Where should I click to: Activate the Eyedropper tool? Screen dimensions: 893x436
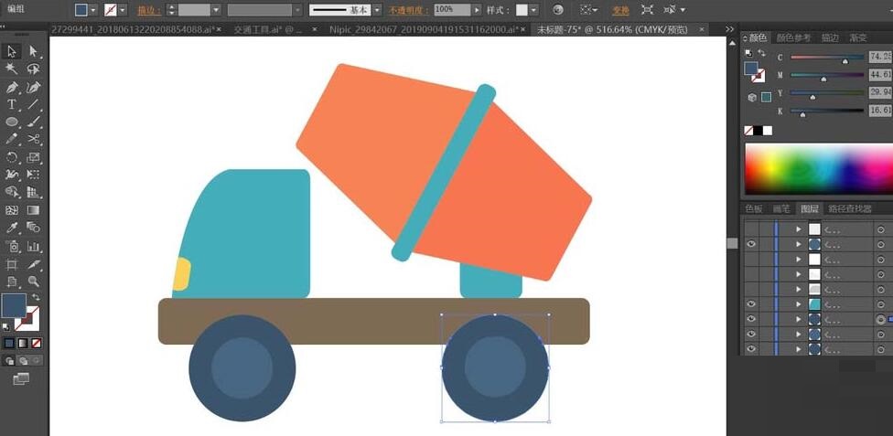(12, 228)
